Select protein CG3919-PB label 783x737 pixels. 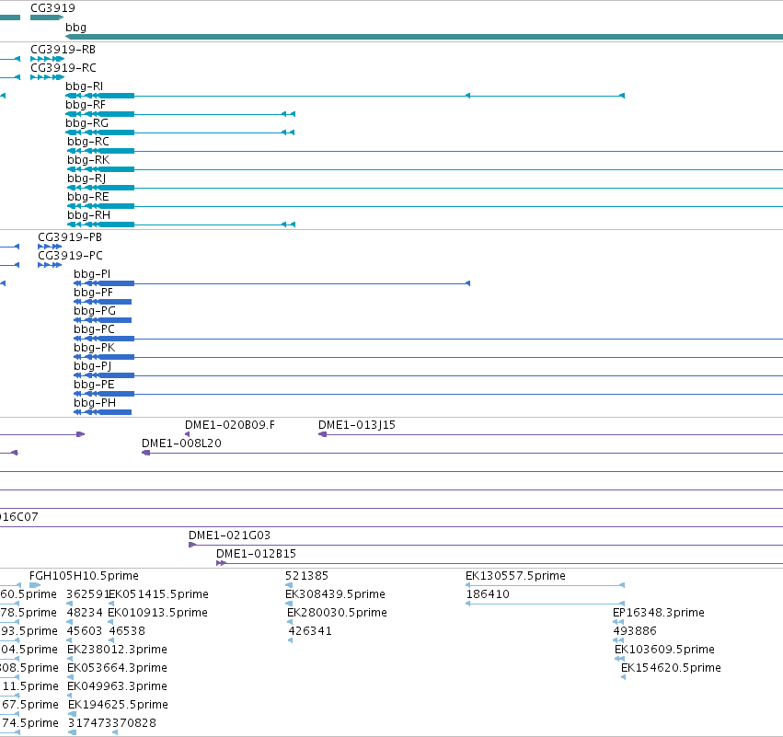[x=70, y=237]
